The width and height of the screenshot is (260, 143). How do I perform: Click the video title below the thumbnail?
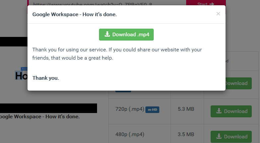40,117
